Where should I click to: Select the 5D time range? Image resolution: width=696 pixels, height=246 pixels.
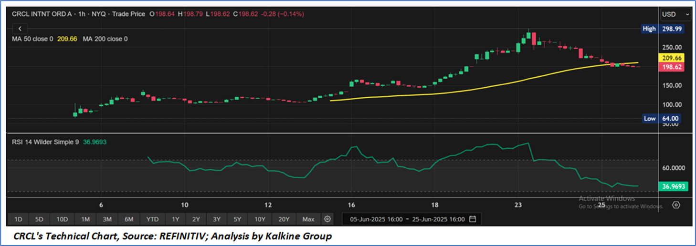39,219
